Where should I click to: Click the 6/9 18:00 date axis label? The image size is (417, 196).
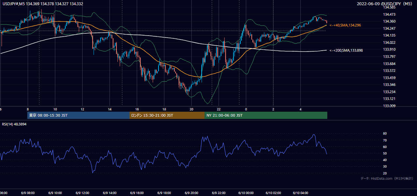(164, 193)
